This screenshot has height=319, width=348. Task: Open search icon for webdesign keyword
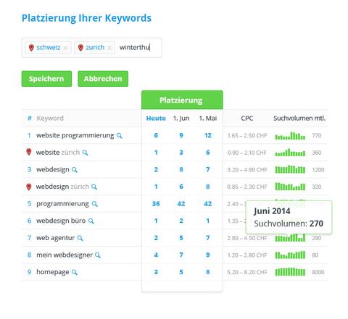point(75,170)
